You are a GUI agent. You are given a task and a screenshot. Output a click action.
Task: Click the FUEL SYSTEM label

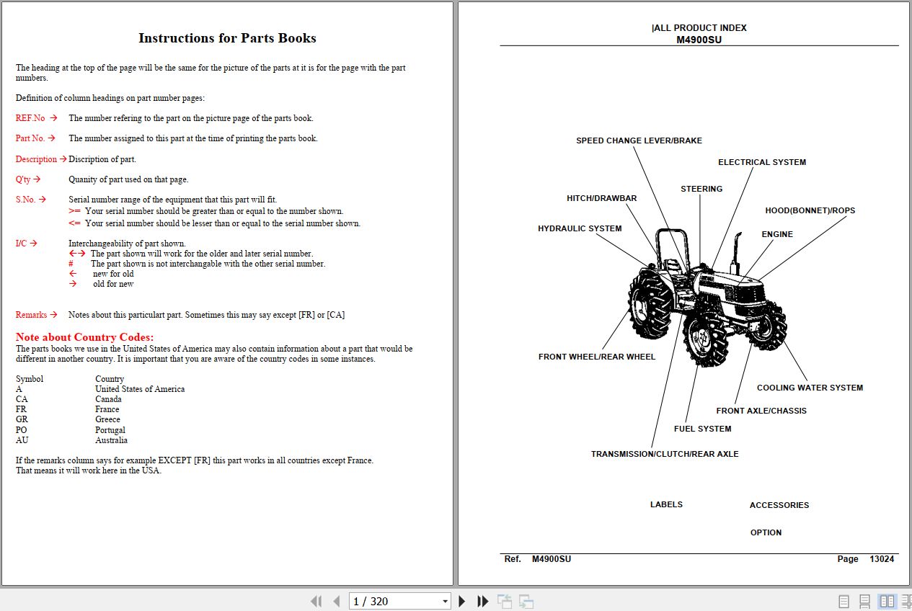702,429
